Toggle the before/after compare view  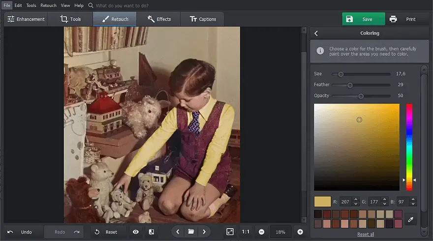[152, 232]
